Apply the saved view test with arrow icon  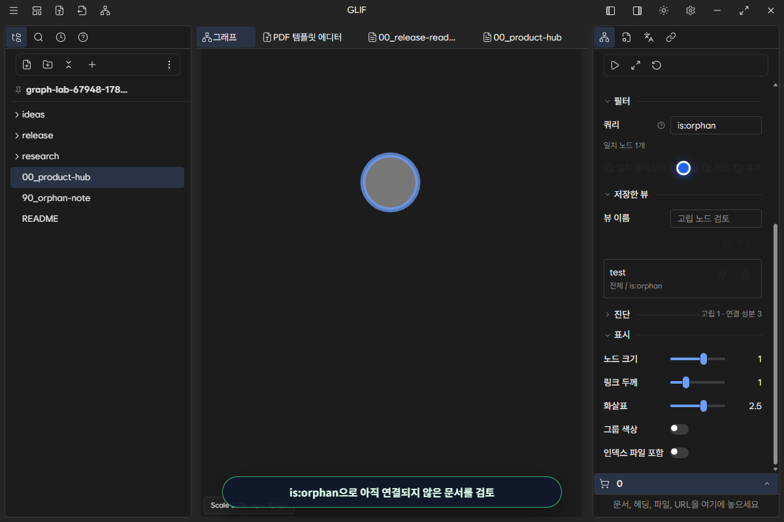(x=722, y=275)
